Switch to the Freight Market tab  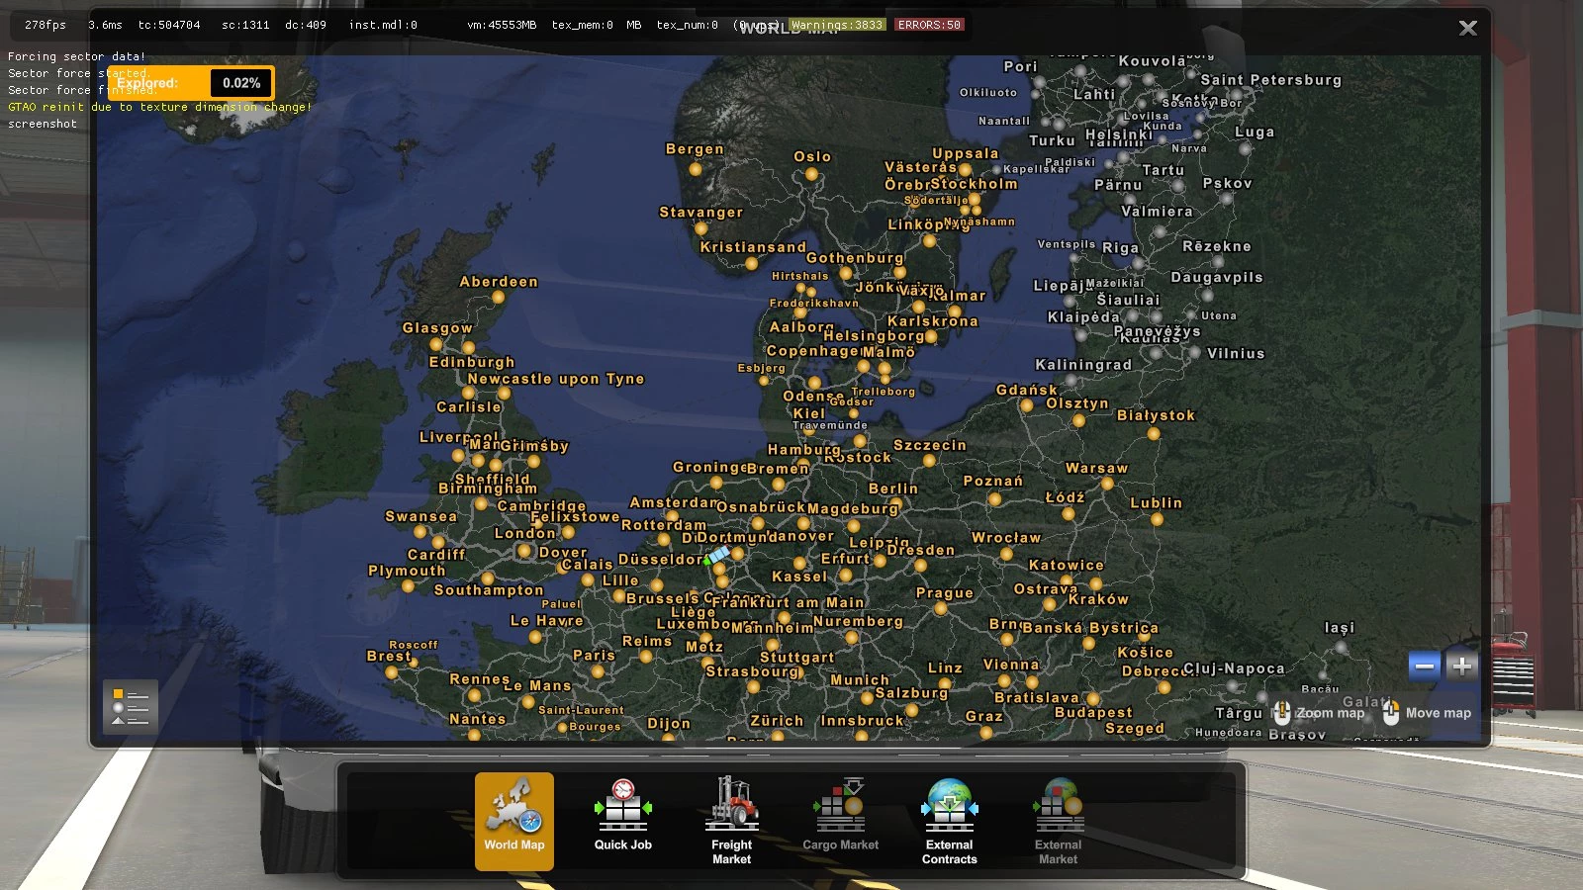tap(731, 851)
